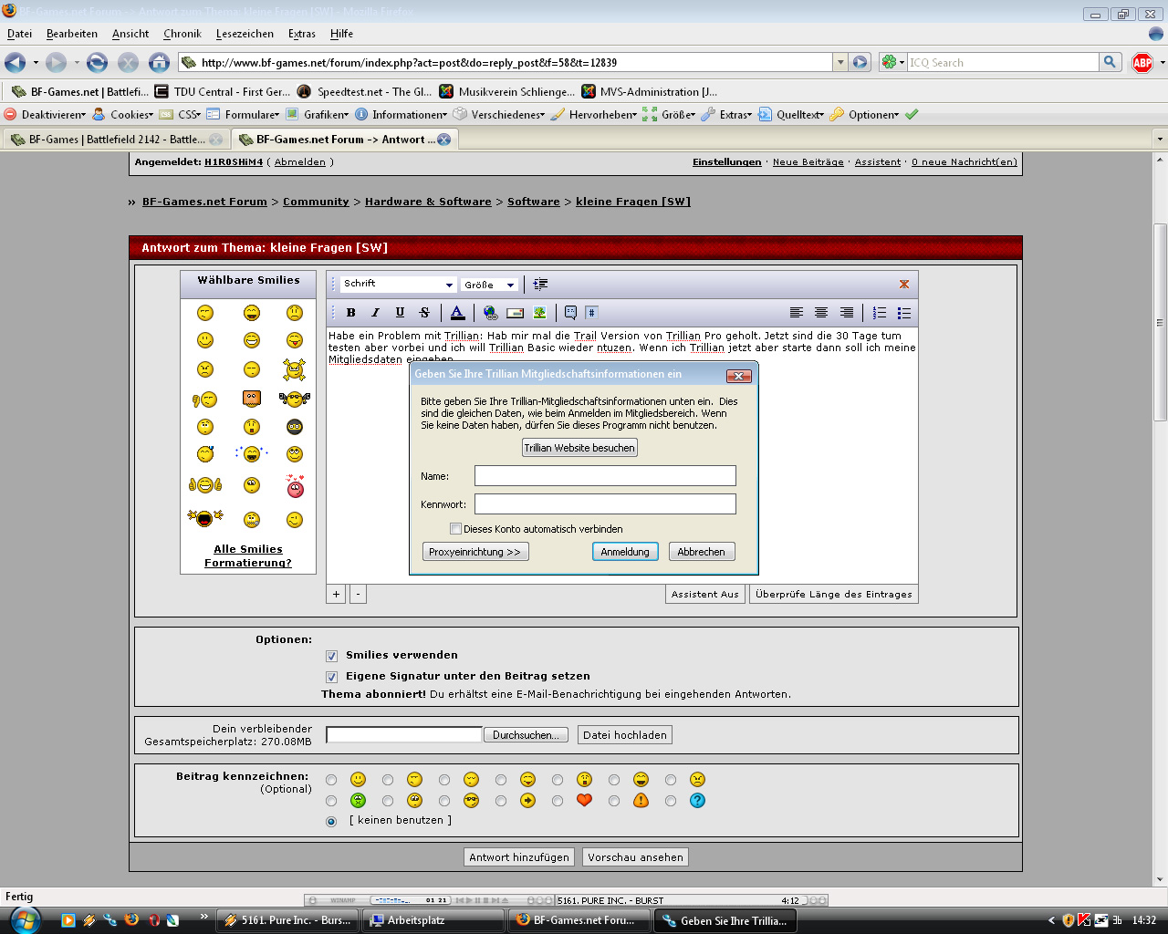
Task: Insert an email link in the editor
Action: point(515,313)
